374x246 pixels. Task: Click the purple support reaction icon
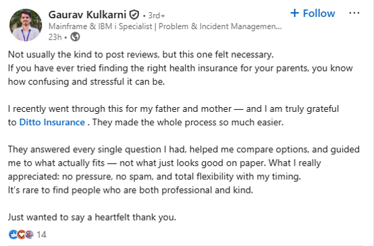[29, 235]
